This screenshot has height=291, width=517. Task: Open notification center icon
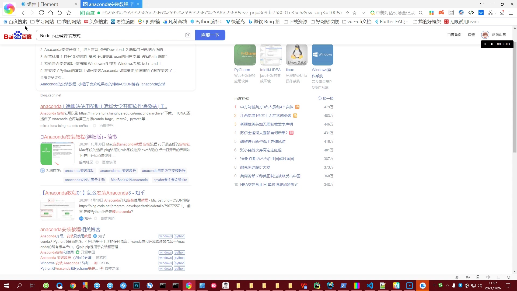click(508, 286)
